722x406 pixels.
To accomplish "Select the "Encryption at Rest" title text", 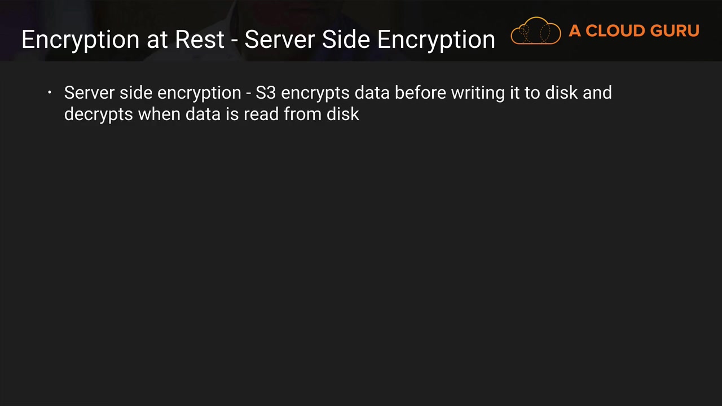I will click(123, 40).
